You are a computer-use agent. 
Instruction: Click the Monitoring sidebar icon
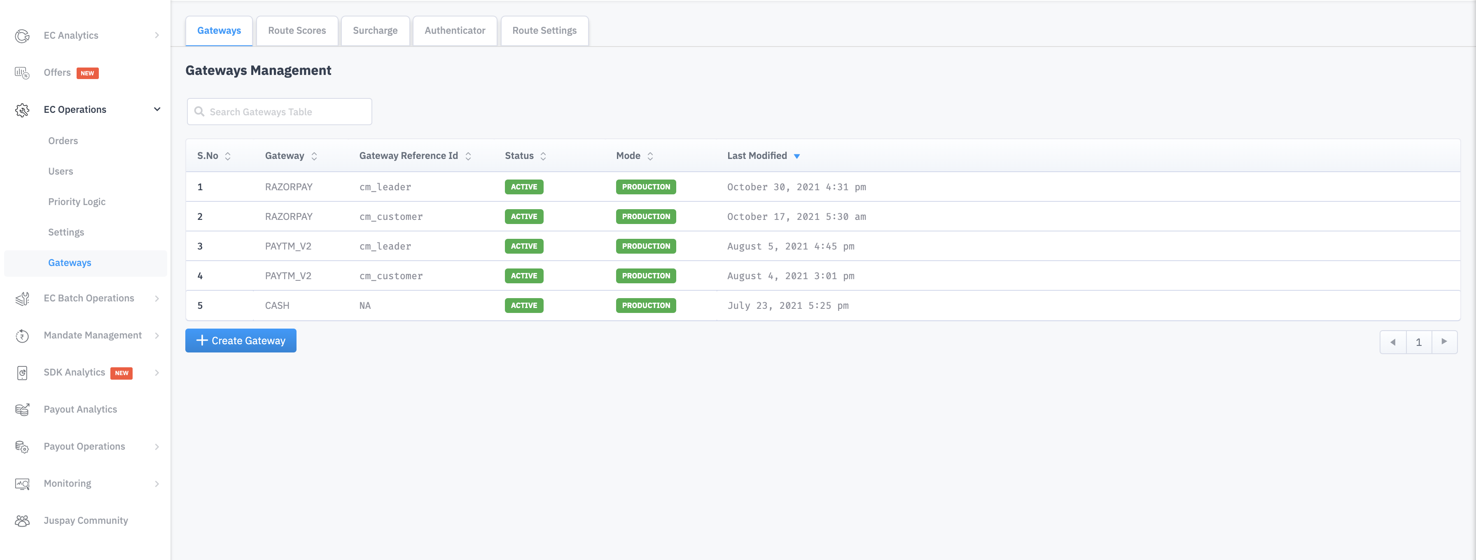coord(22,484)
